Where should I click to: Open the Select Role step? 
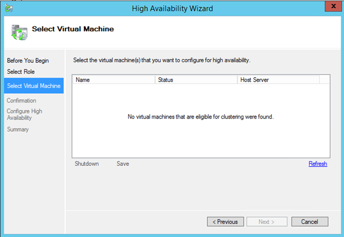(20, 72)
